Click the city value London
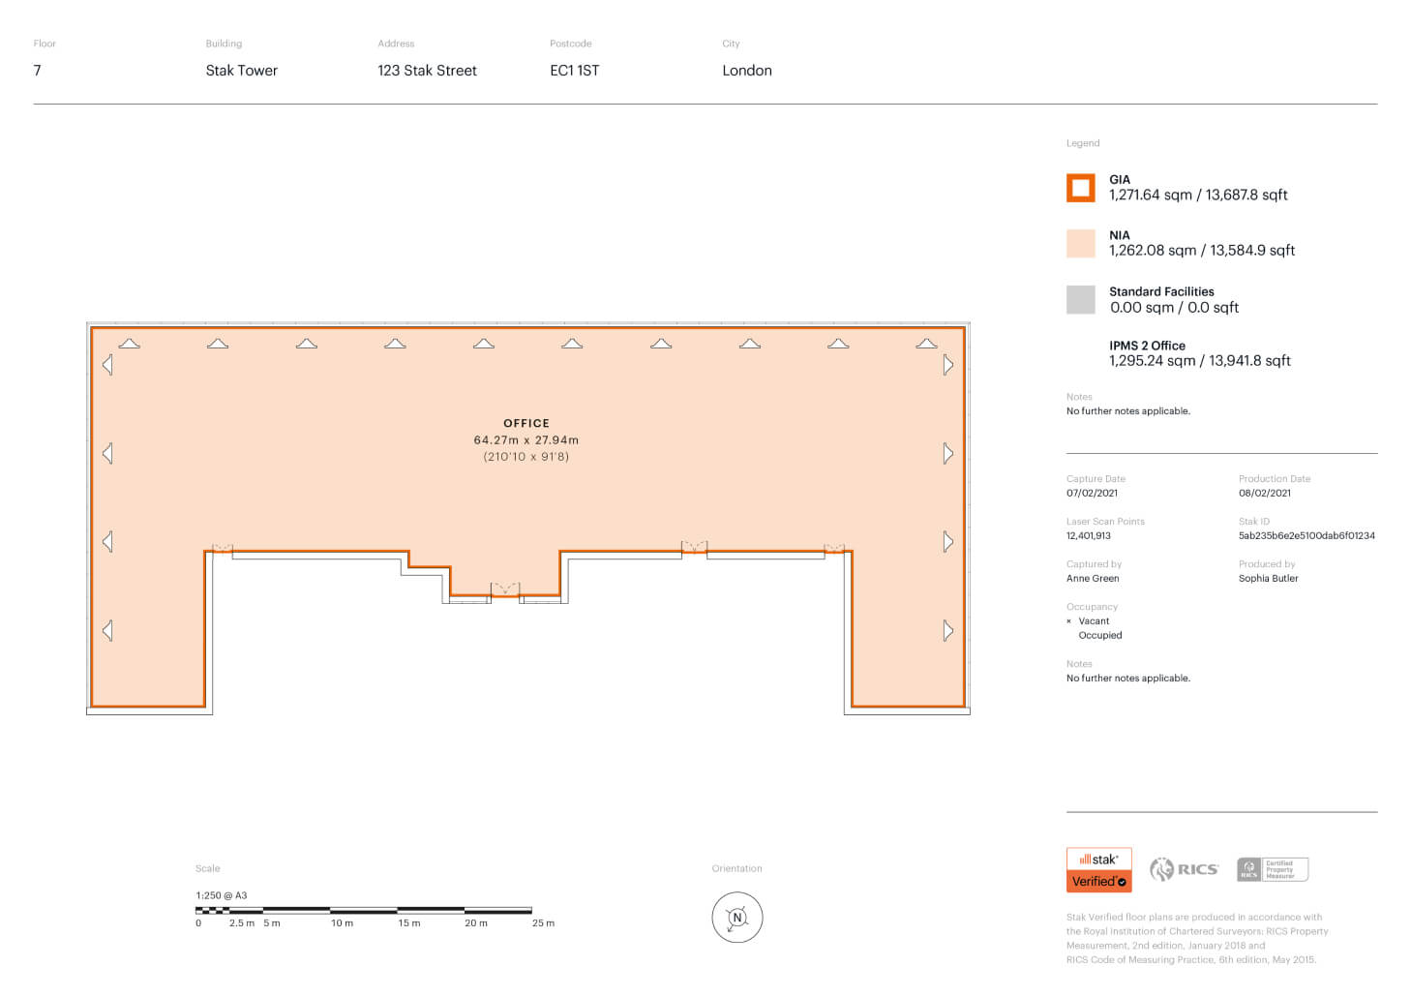1411x996 pixels. (747, 71)
